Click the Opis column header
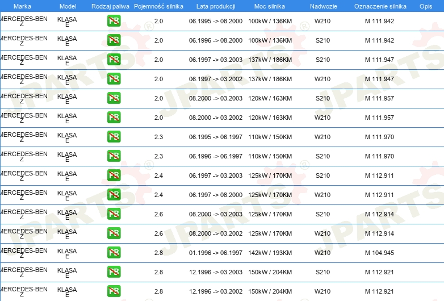 pyautogui.click(x=426, y=6)
